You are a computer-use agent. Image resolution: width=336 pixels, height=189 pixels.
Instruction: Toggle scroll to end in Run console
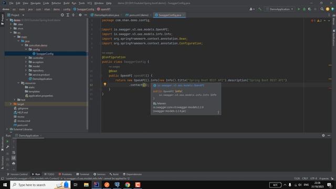click(14, 158)
